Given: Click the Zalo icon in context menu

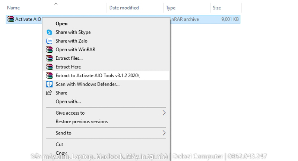Looking at the screenshot, I should 49,41.
